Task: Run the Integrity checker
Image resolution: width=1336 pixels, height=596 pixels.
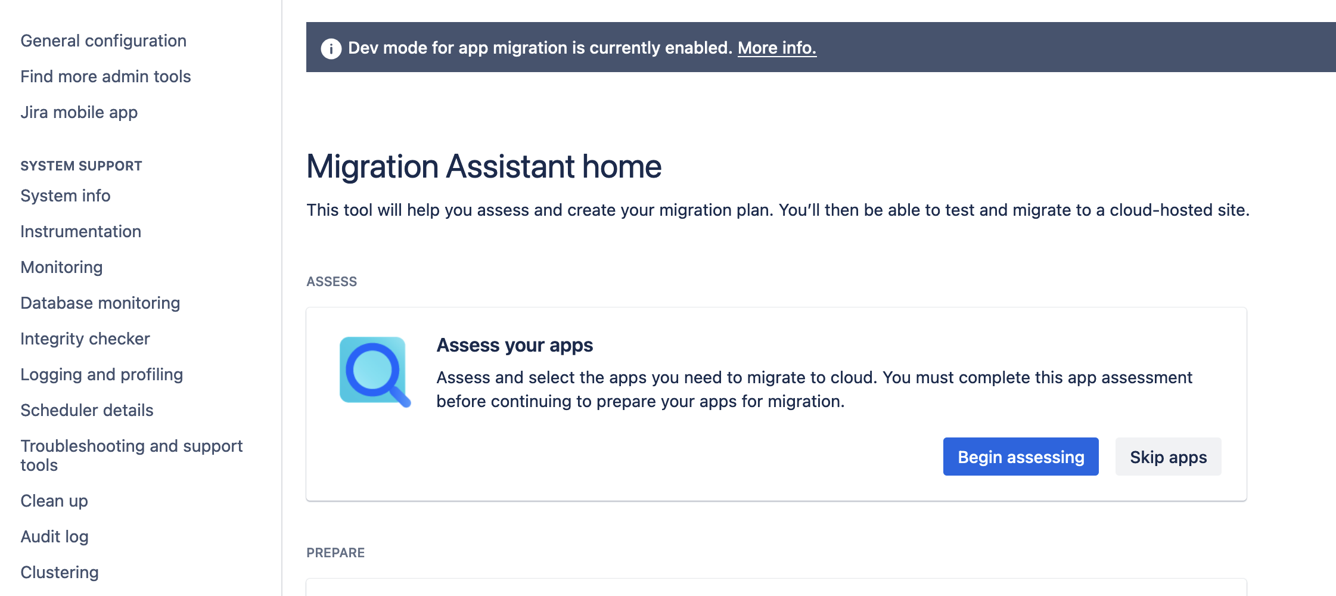Action: (85, 339)
